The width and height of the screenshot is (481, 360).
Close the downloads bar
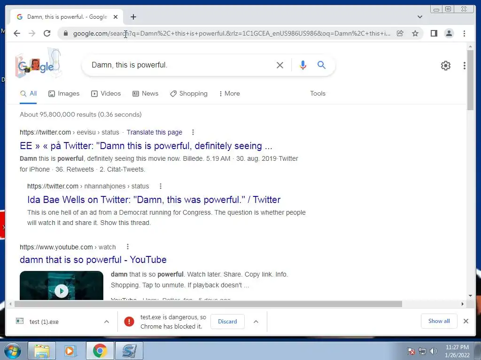pyautogui.click(x=465, y=321)
